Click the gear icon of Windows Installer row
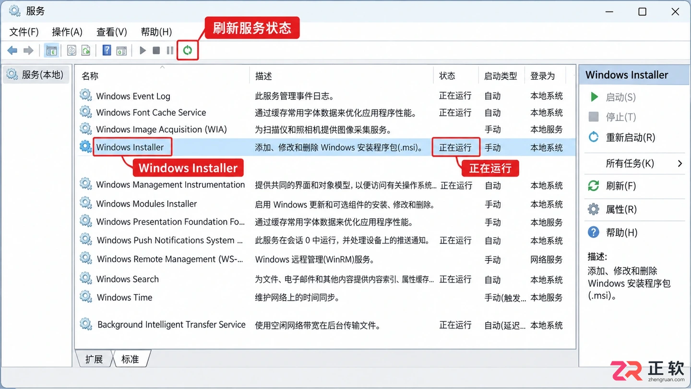 (x=86, y=147)
